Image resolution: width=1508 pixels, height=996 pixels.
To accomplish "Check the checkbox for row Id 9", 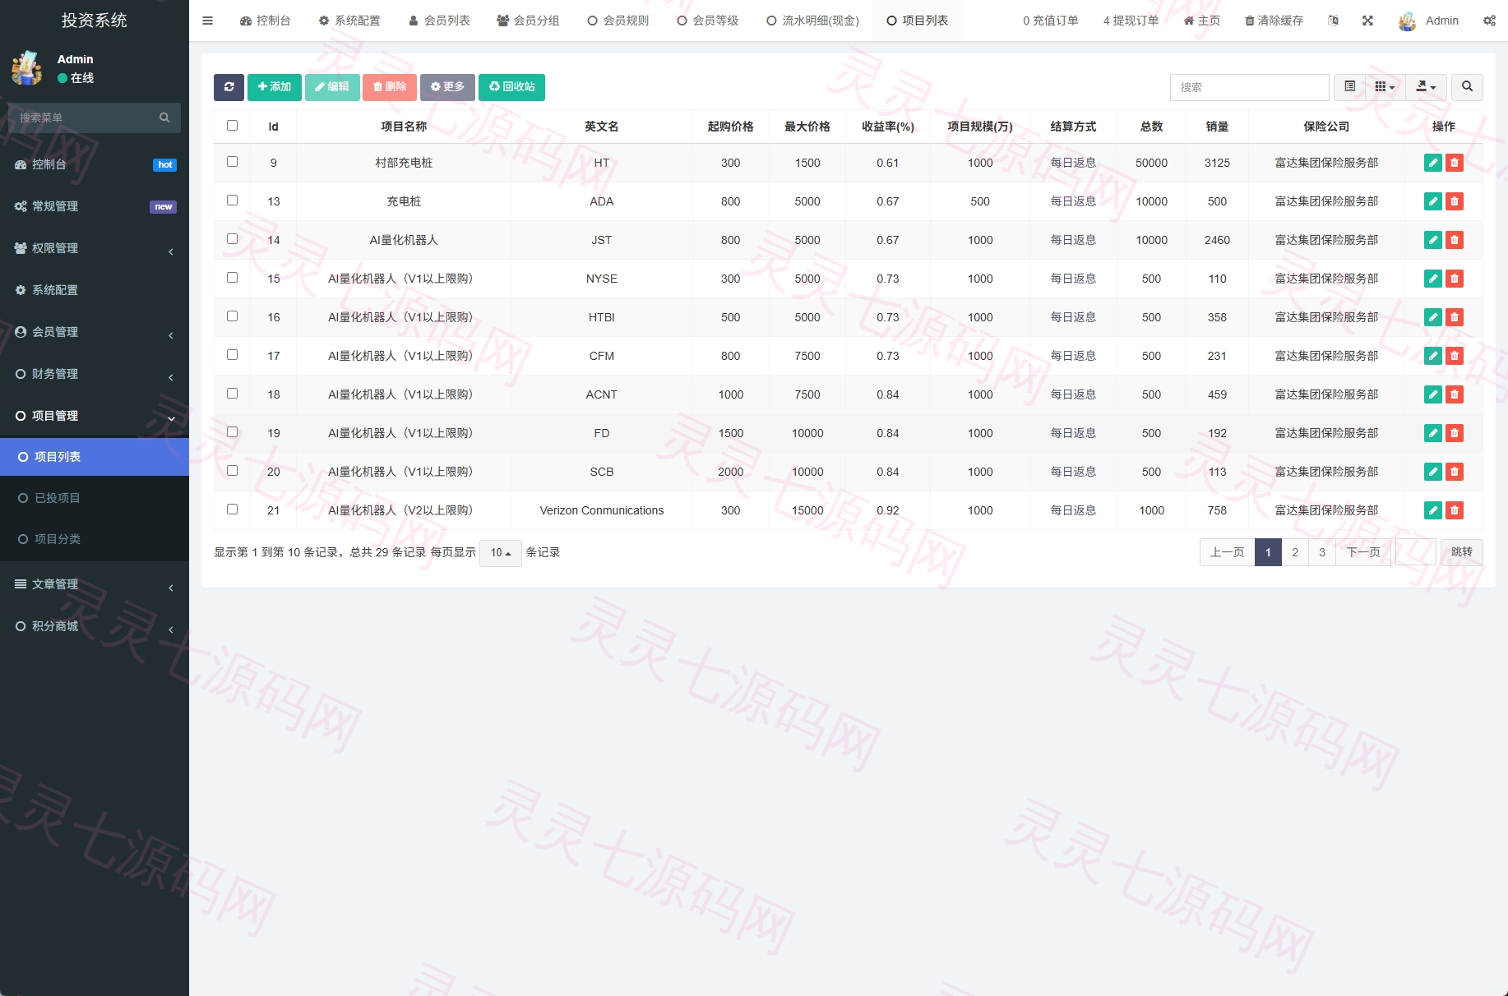I will coord(232,162).
